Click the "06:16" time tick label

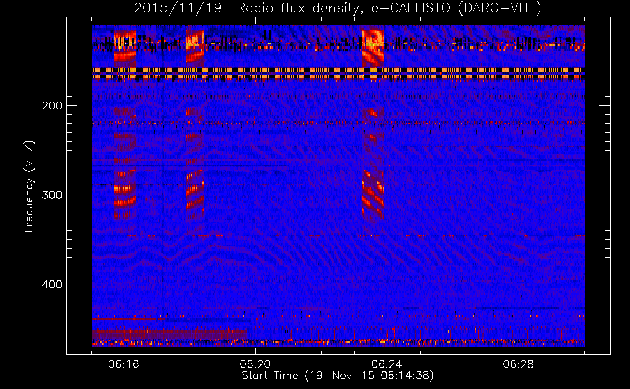pos(124,364)
